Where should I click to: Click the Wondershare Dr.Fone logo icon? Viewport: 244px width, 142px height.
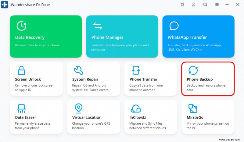pos(5,5)
